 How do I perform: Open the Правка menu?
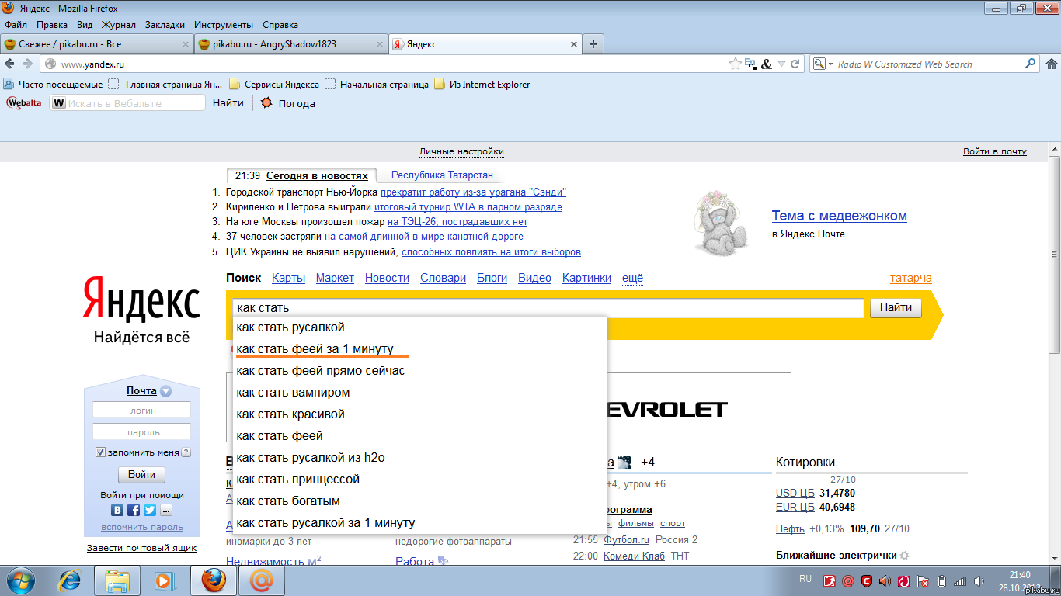(52, 25)
